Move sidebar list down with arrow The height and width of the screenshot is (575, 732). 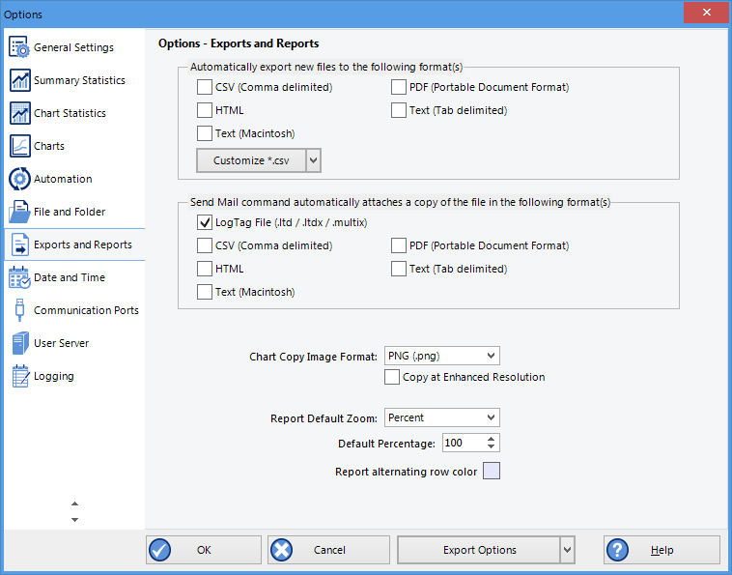pos(74,519)
